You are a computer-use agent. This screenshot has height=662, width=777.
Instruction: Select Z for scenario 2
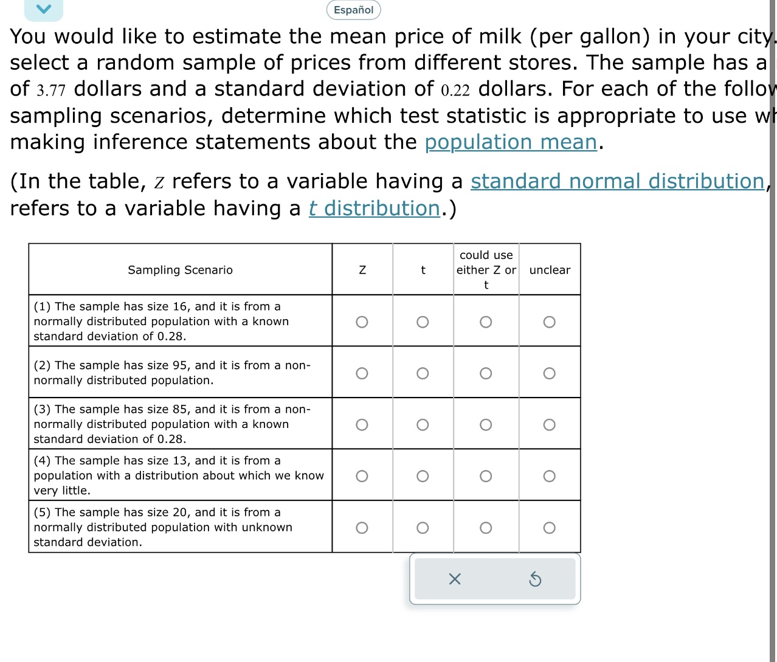tap(362, 373)
